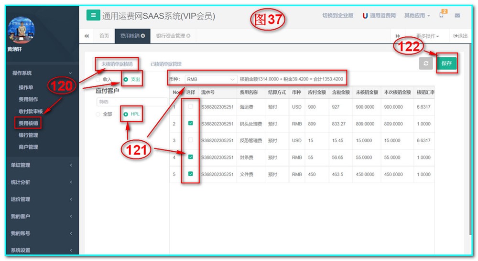478x261 pixels.
Task: Expand the 统计分析 sidebar section
Action: click(x=42, y=182)
